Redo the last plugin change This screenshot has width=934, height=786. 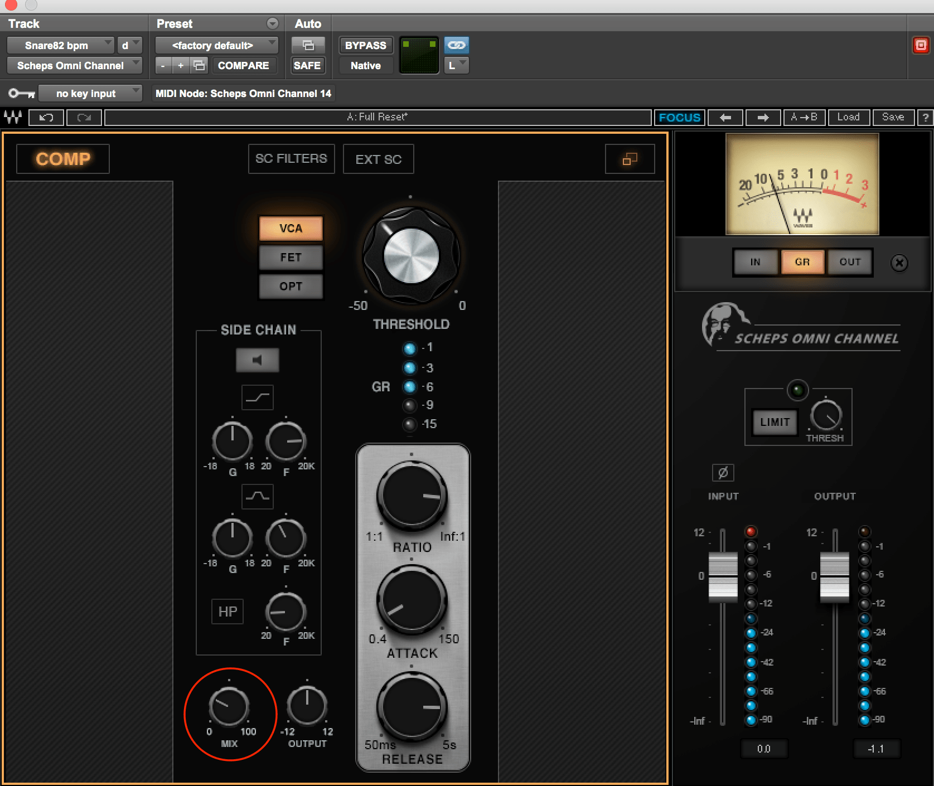pos(84,117)
